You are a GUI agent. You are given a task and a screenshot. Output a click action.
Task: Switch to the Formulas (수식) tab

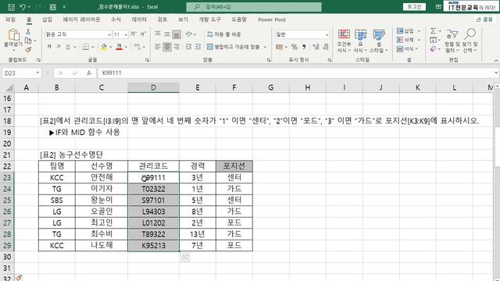point(116,20)
